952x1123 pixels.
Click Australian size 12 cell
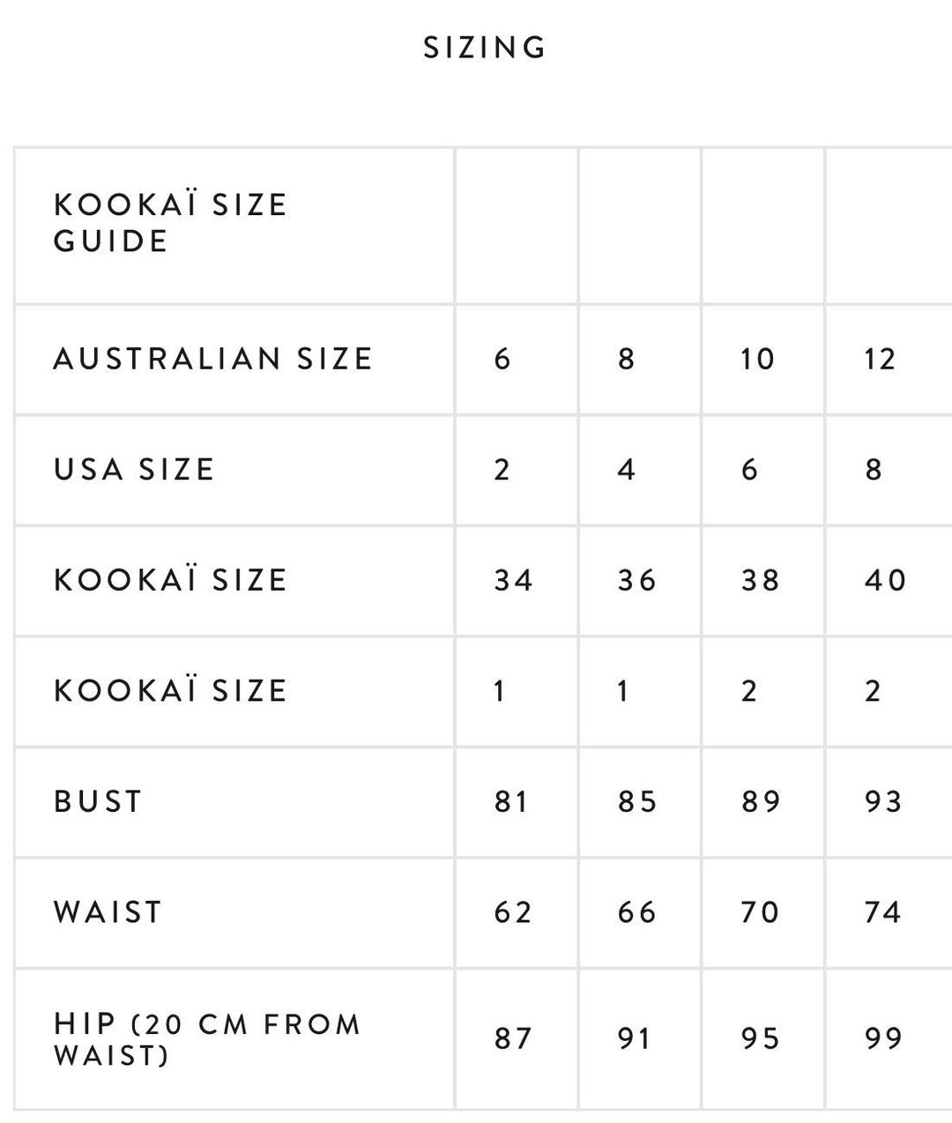pos(880,359)
